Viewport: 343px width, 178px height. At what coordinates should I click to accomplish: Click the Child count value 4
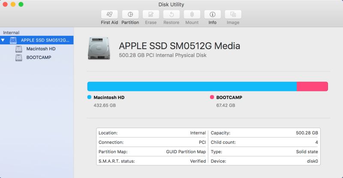pyautogui.click(x=316, y=142)
